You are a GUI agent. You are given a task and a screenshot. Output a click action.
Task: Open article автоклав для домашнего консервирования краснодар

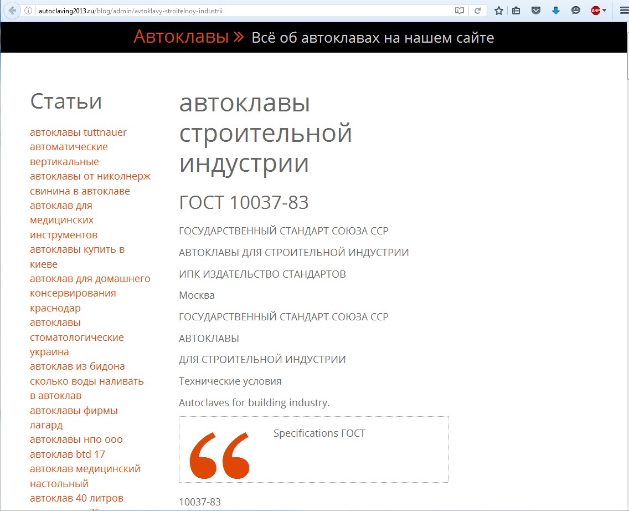click(x=90, y=293)
